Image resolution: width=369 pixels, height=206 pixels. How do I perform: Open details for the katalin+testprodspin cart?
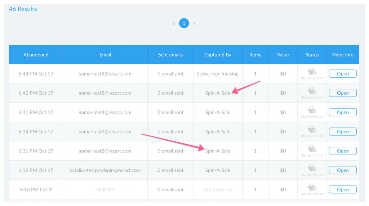click(x=343, y=170)
